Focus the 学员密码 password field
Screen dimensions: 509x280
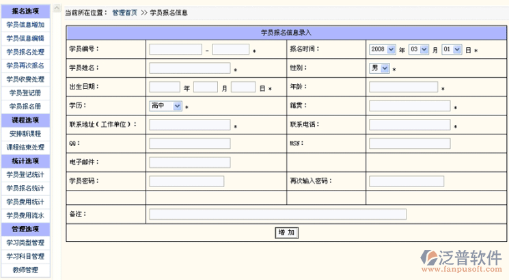(x=177, y=181)
